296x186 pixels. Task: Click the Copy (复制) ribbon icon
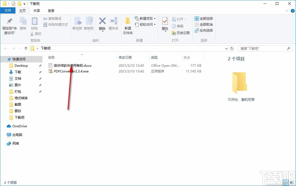23,21
